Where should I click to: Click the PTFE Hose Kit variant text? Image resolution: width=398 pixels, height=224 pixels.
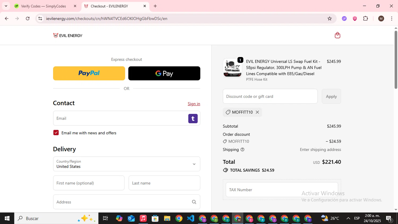tap(257, 79)
